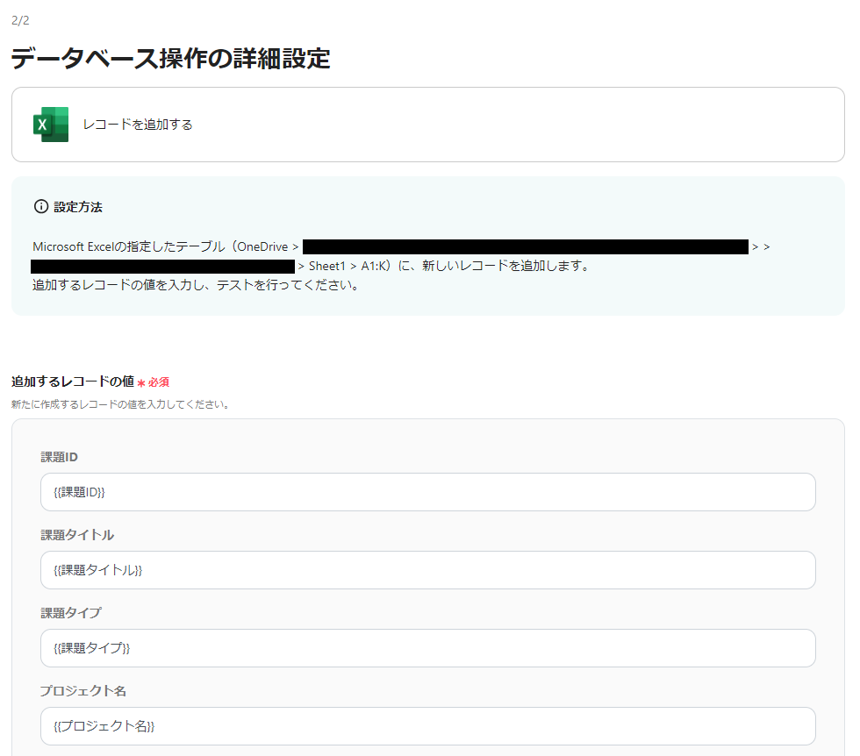
Task: Click the プロジェクト名 input field
Action: pos(427,726)
